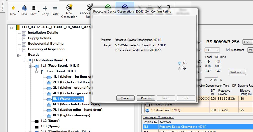
Task: Click the 8L1 circuit breaker icon
Action: pyautogui.click(x=49, y=116)
